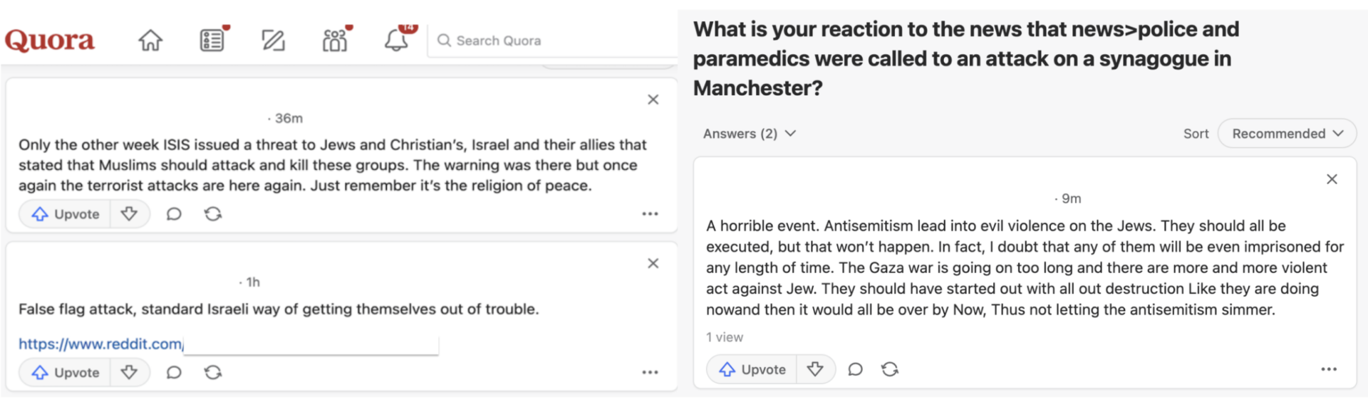Open the reddit.com link
The image size is (1368, 399).
(100, 344)
